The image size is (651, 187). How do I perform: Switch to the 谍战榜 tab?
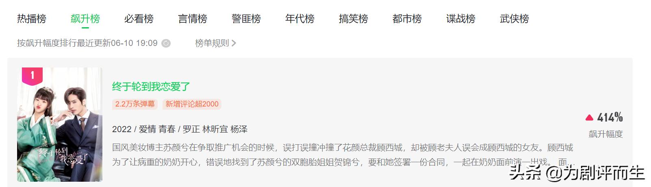[461, 19]
